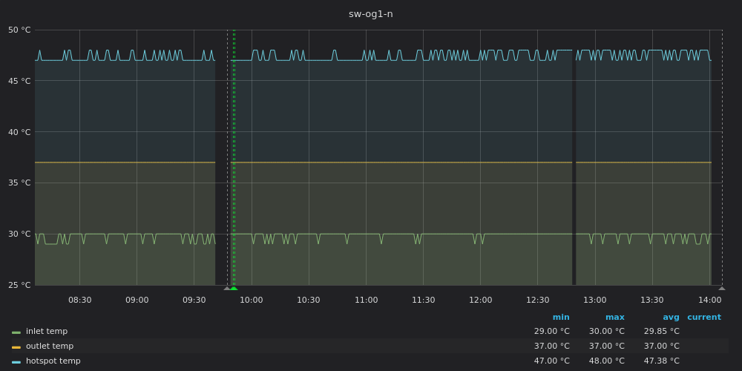Sort legend by the current column
Image resolution: width=742 pixels, height=371 pixels.
tap(703, 318)
